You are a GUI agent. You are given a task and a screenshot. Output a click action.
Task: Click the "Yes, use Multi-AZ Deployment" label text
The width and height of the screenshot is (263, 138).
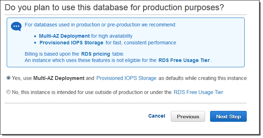pyautogui.click(x=48, y=78)
